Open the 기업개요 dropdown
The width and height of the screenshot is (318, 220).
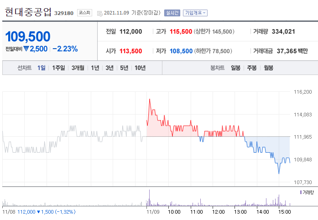coord(195,13)
